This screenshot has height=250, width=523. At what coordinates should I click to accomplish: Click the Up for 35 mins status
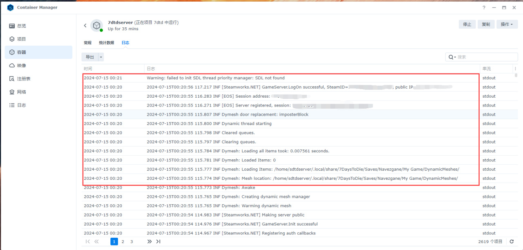click(123, 29)
